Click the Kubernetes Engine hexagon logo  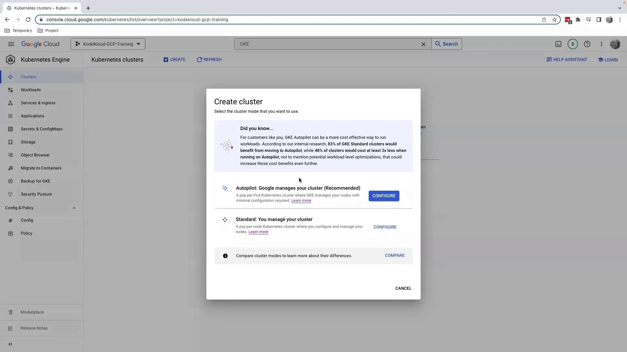pyautogui.click(x=10, y=60)
